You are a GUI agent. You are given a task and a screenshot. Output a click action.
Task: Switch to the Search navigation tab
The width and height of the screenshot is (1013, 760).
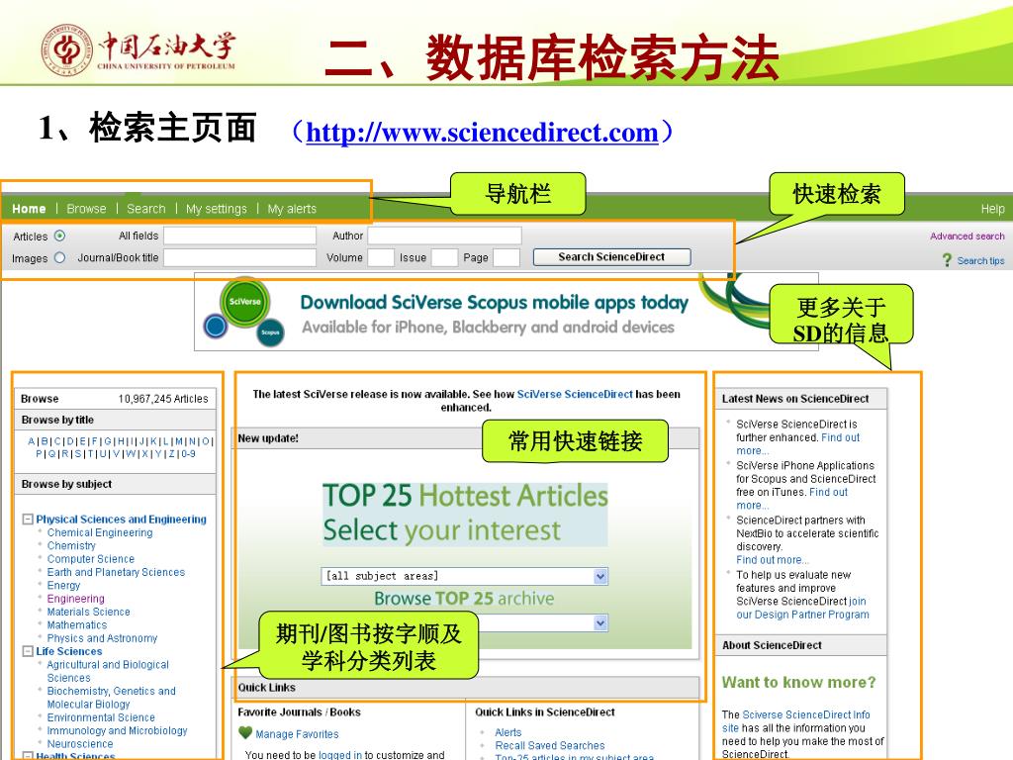click(x=146, y=209)
